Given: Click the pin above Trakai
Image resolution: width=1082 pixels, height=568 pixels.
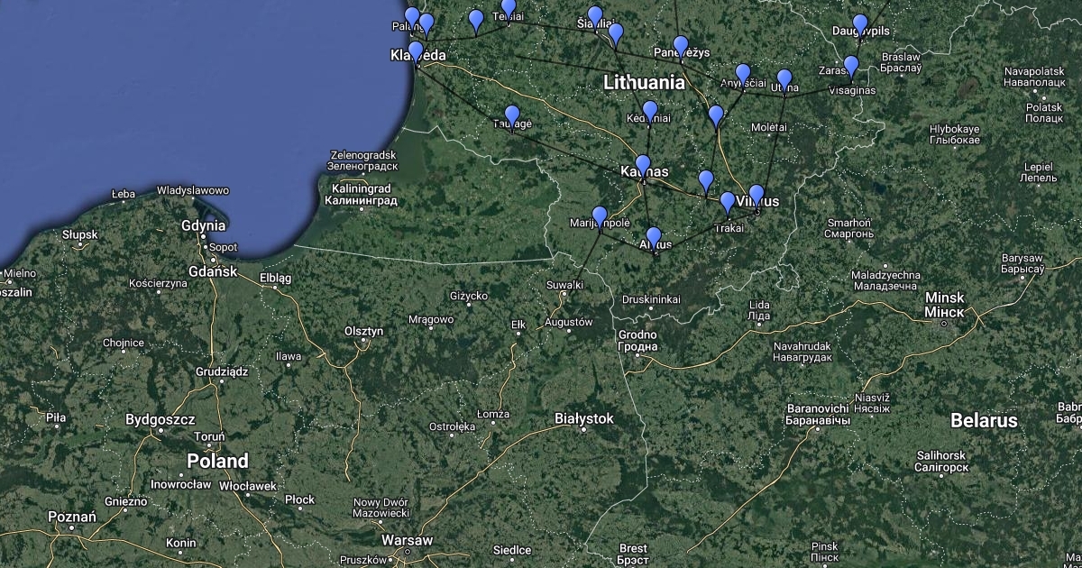Looking at the screenshot, I should (x=727, y=203).
